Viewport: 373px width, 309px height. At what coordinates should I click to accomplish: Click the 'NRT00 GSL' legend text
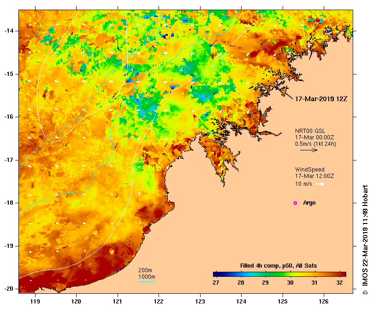(310, 131)
